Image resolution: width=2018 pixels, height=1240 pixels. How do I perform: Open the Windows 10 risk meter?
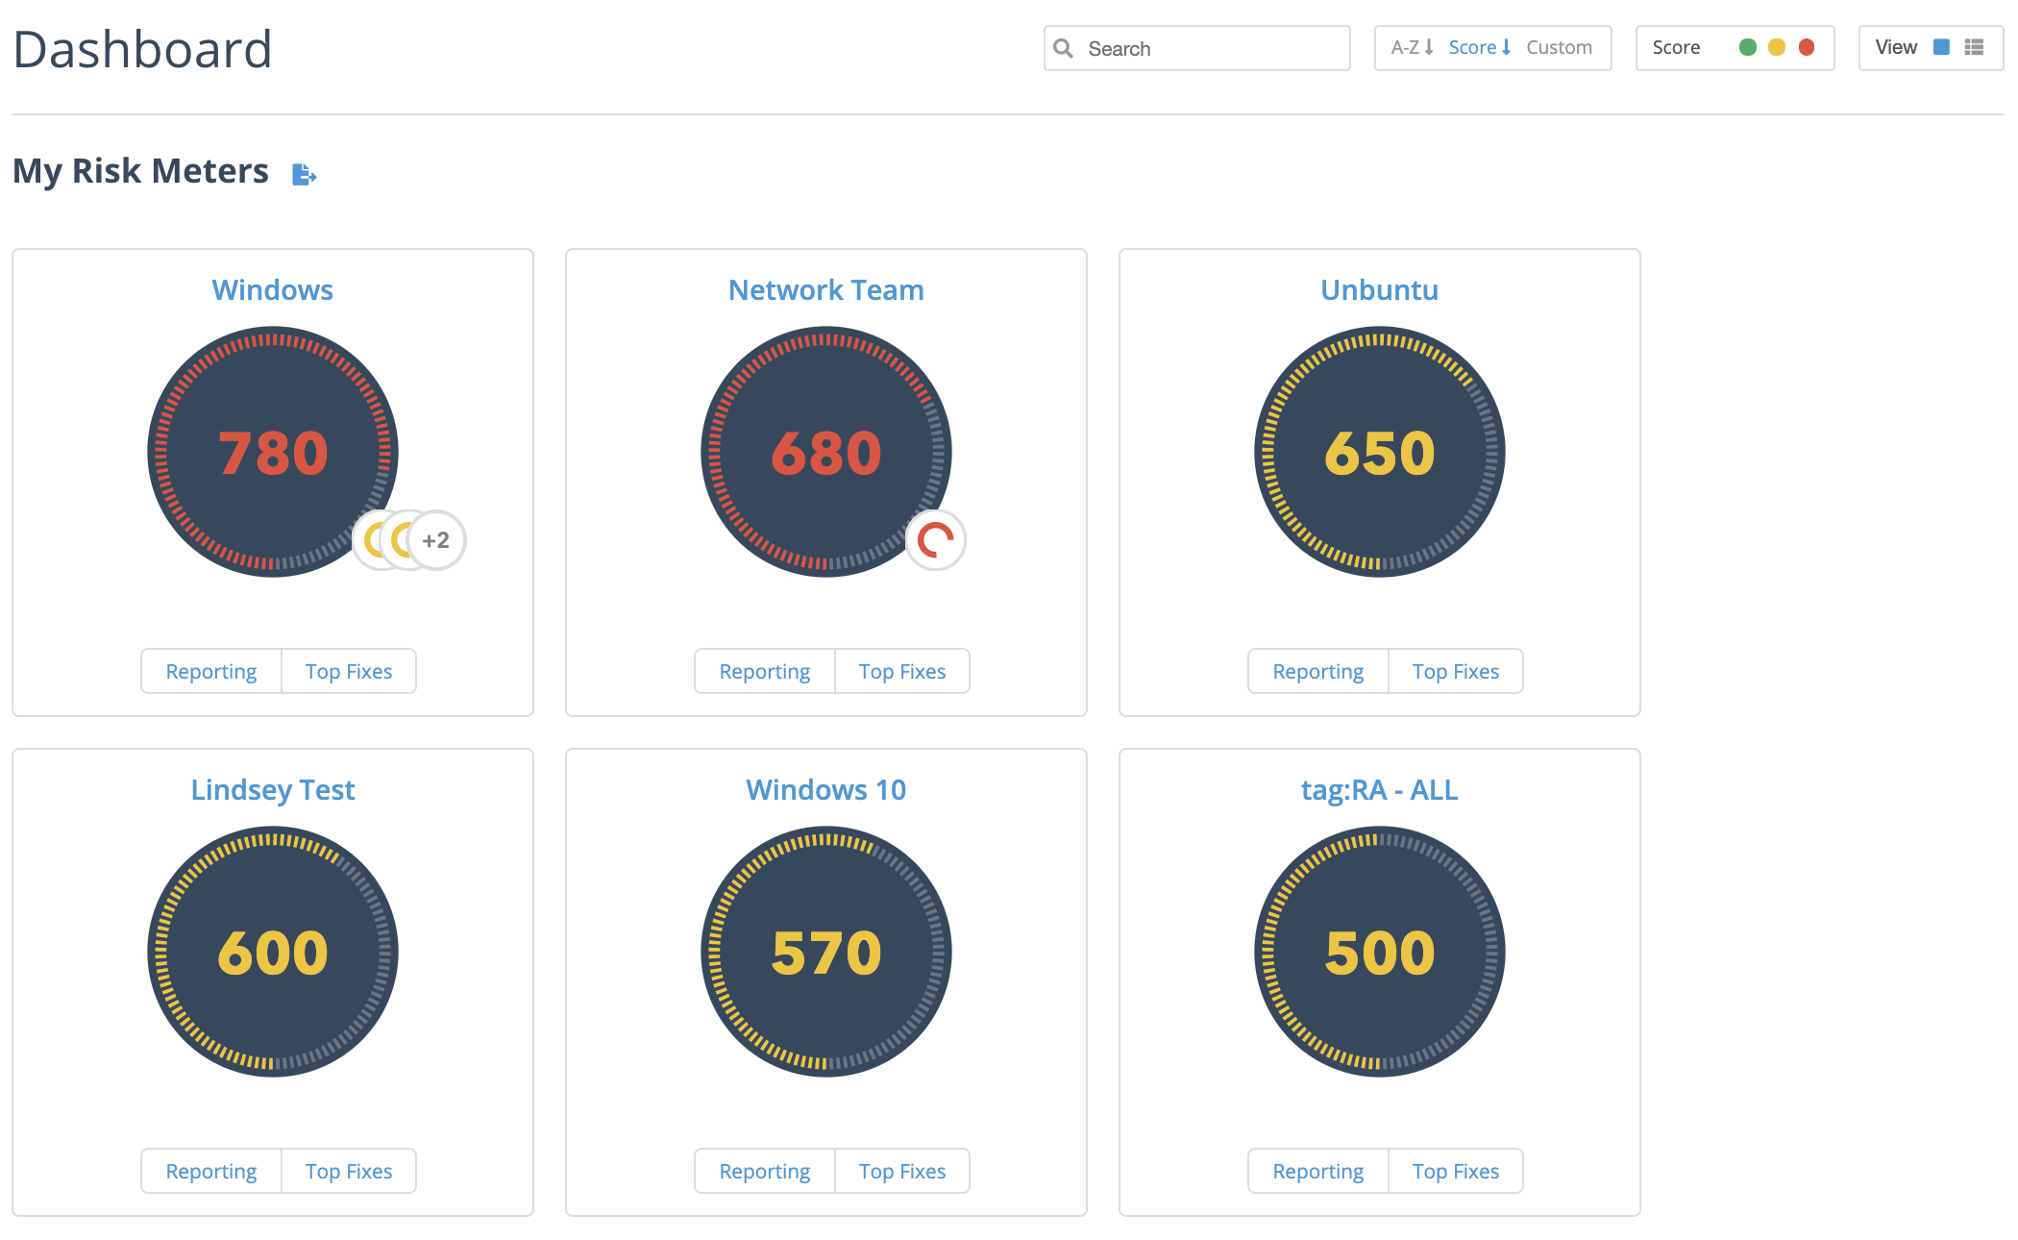[x=826, y=790]
